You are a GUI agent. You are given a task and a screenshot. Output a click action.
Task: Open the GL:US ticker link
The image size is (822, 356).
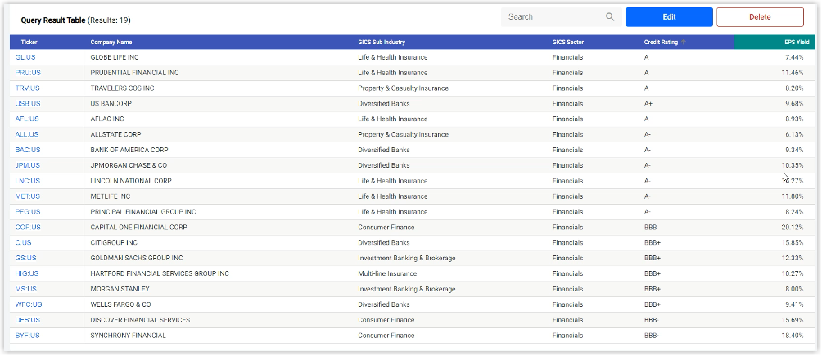pyautogui.click(x=25, y=57)
